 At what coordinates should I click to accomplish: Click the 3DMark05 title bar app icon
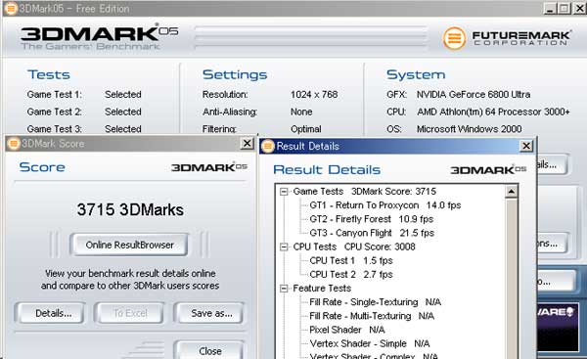(x=11, y=8)
